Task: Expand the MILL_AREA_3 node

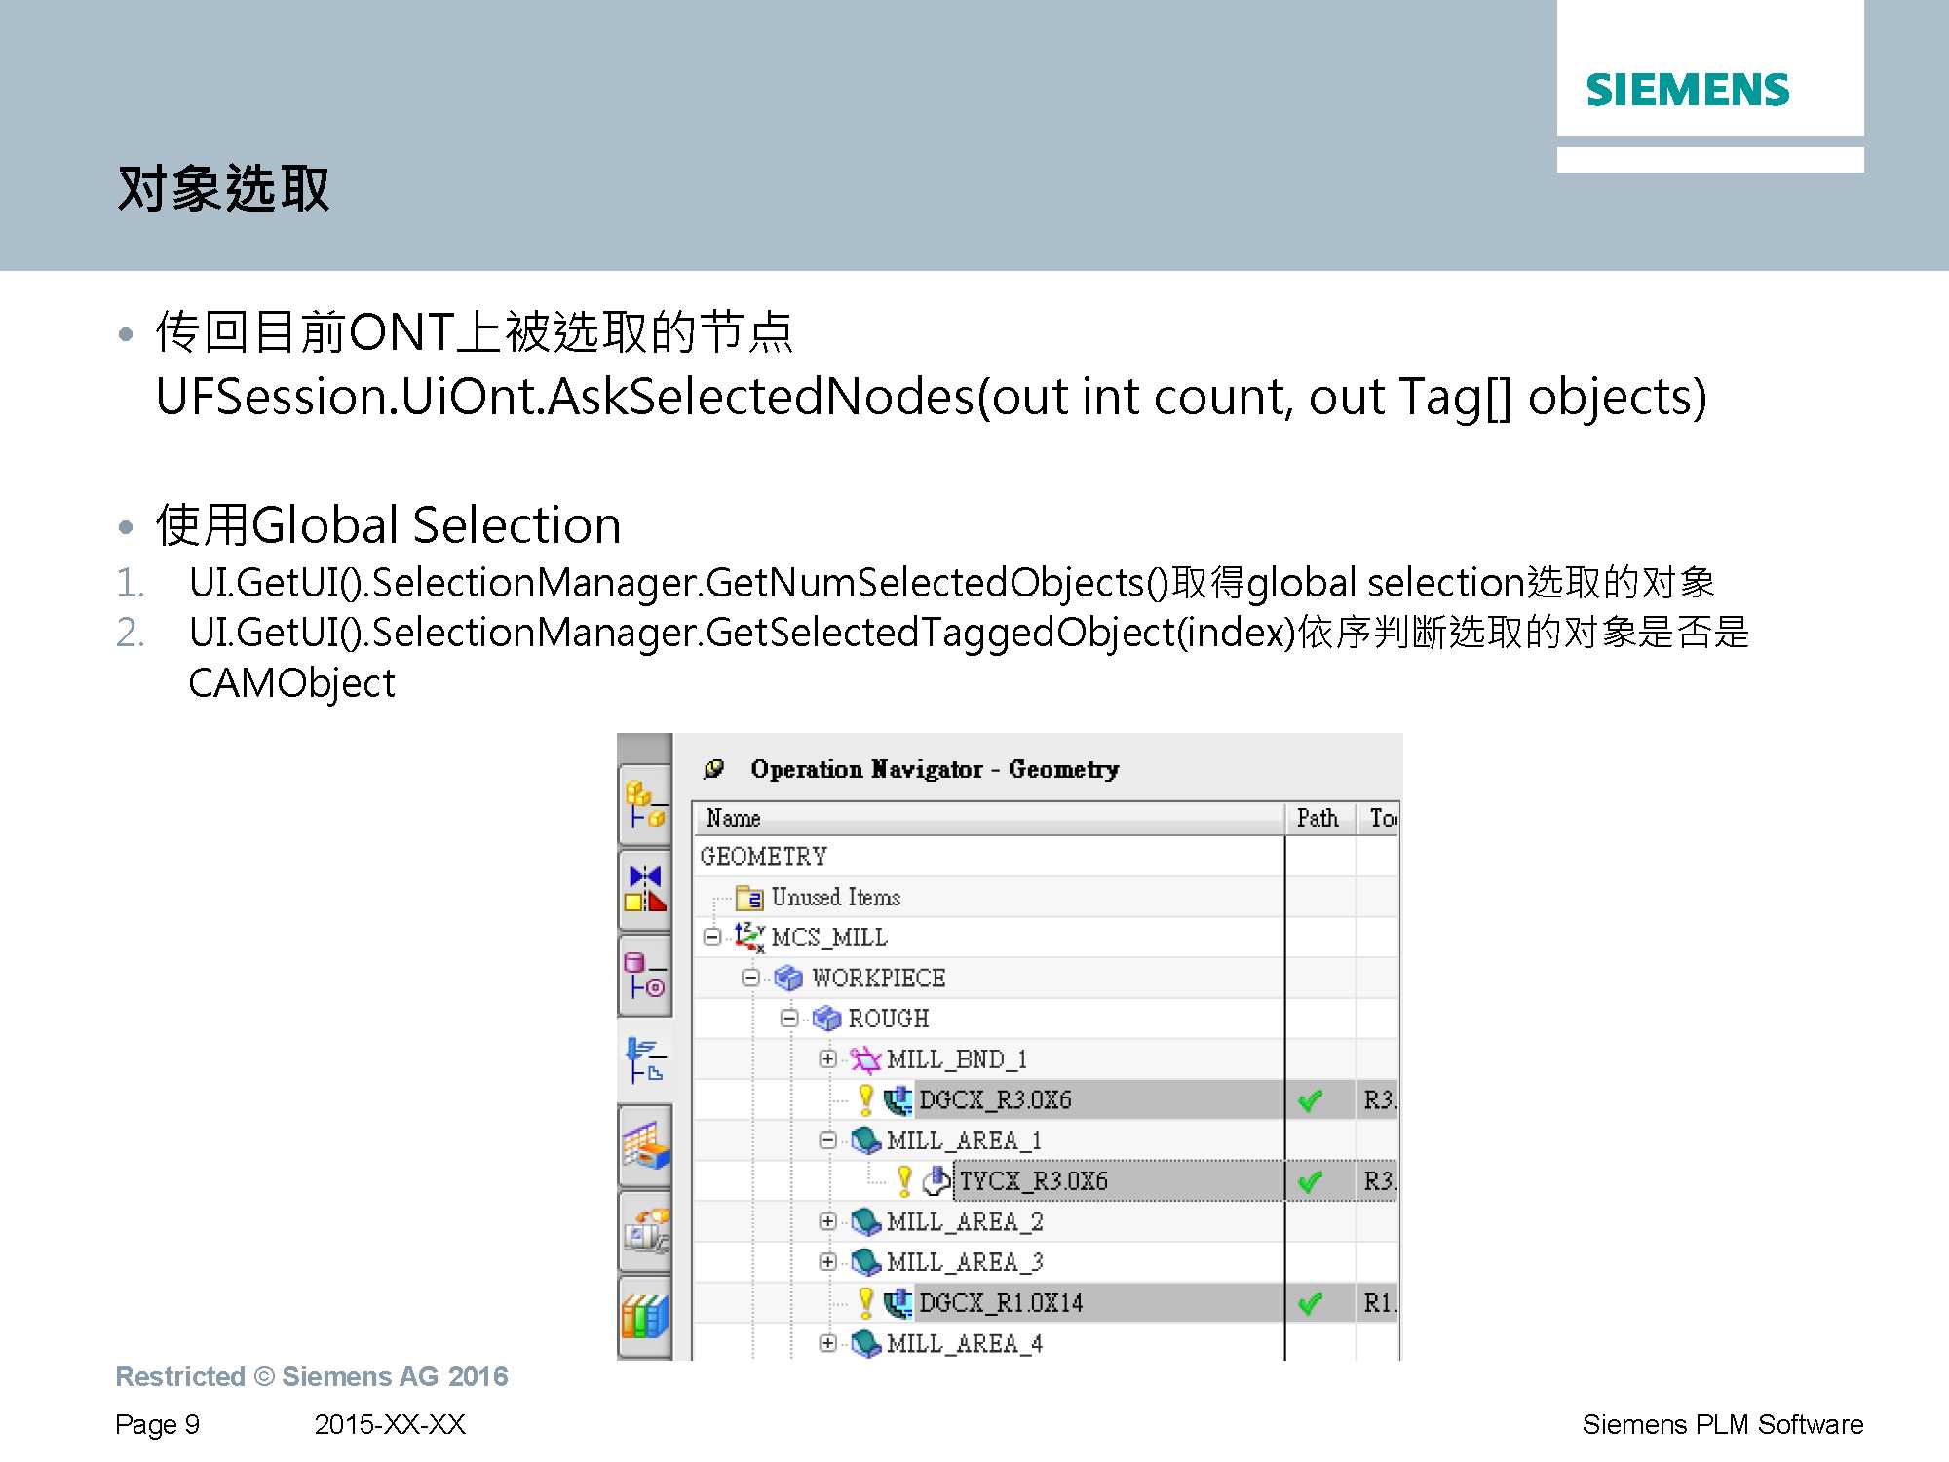Action: click(828, 1262)
